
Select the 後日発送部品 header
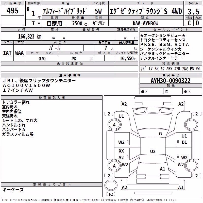(x=70, y=63)
